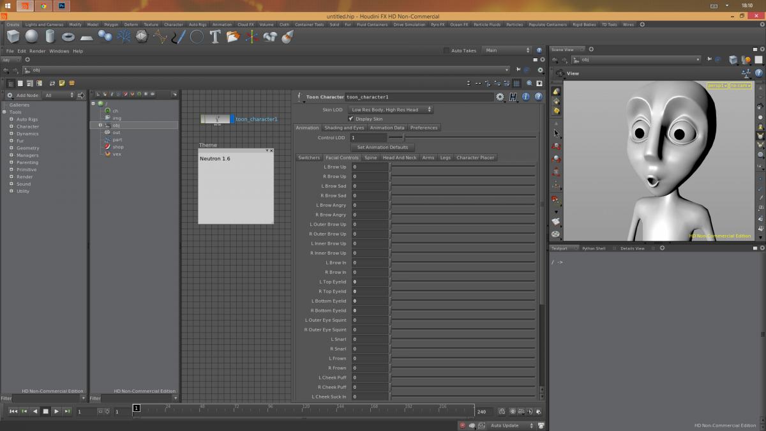The image size is (766, 431).
Task: Activate the Draw Curve pen tool
Action: [179, 36]
